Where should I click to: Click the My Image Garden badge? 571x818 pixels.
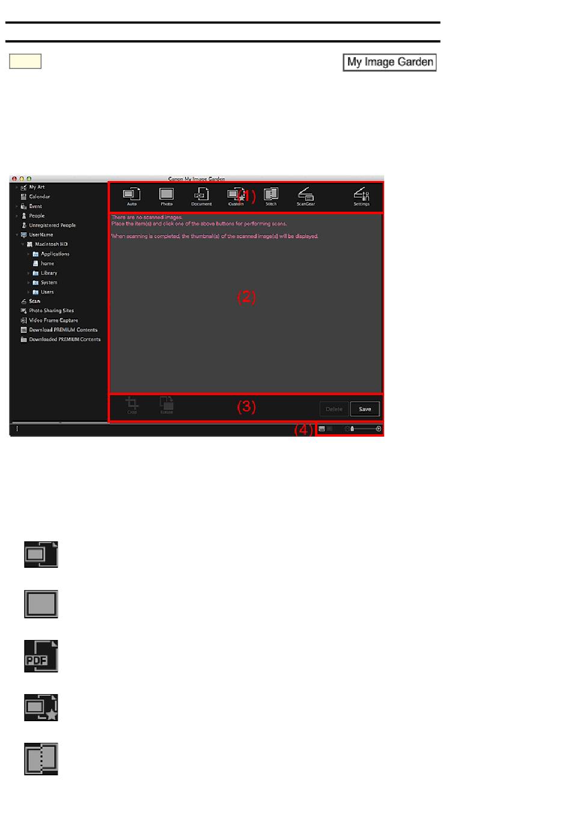click(x=390, y=63)
